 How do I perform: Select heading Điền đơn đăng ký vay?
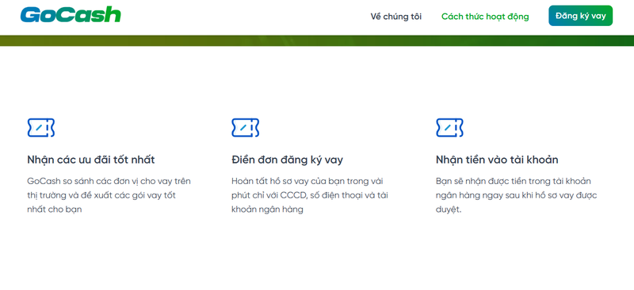287,160
